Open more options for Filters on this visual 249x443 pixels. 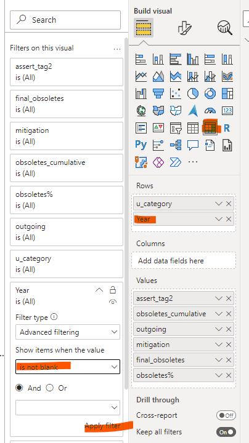click(x=117, y=49)
